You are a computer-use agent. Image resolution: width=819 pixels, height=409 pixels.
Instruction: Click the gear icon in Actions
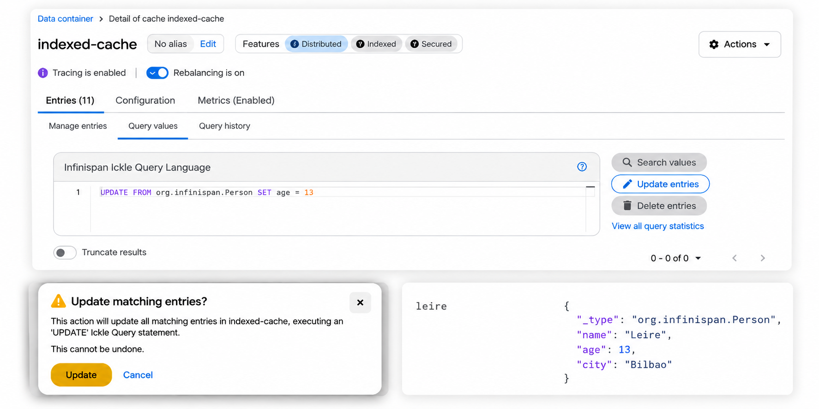pyautogui.click(x=714, y=44)
